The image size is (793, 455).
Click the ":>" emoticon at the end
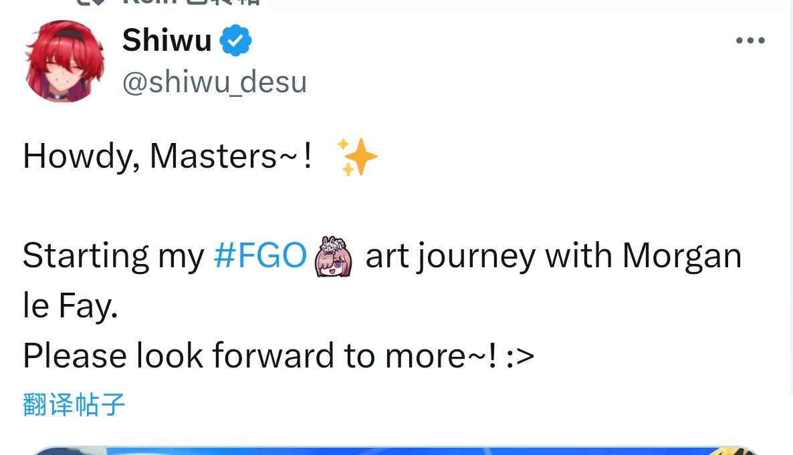point(520,356)
